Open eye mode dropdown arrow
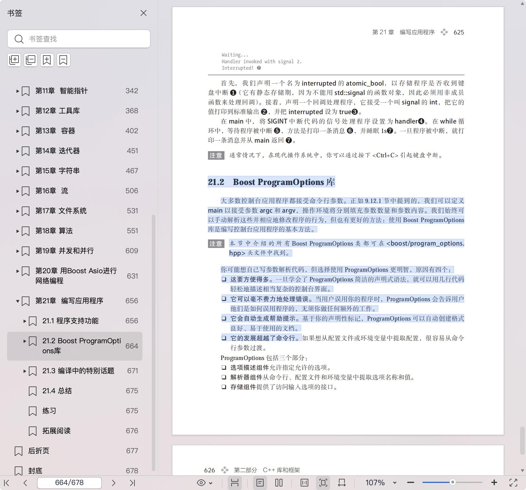 [211, 483]
